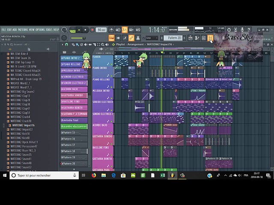Click the tempo field showing 90.000

[x=101, y=30]
